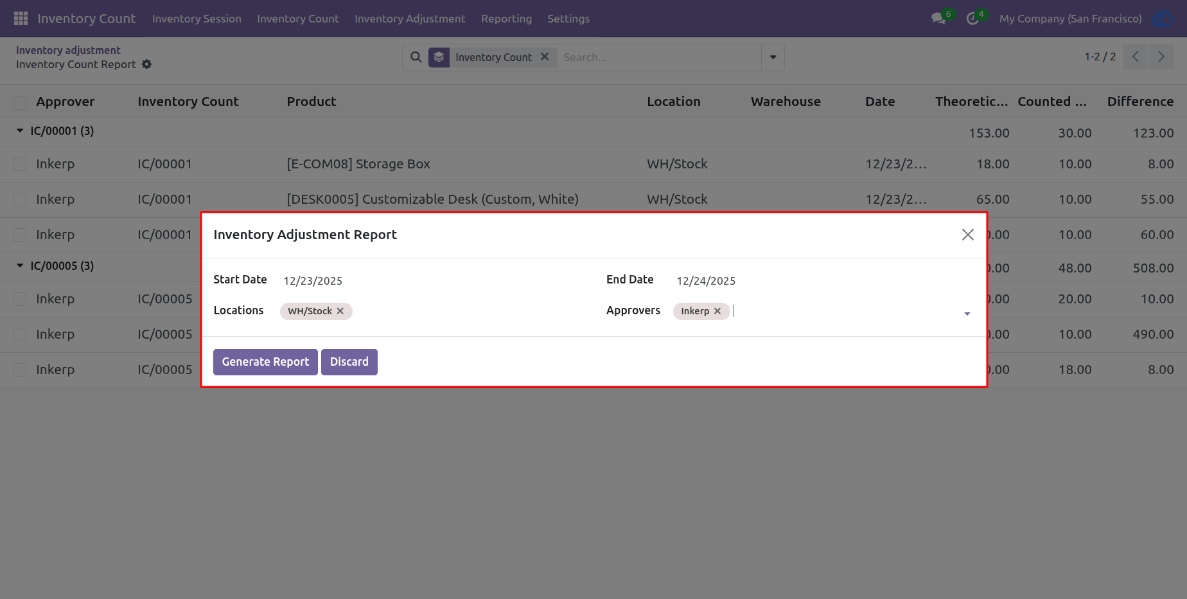Open the Inventory Session menu
The image size is (1187, 599).
tap(197, 19)
